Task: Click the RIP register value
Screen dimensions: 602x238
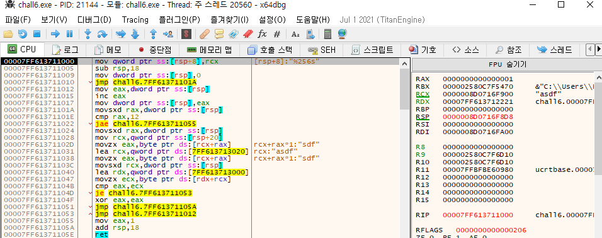Action: tap(477, 215)
